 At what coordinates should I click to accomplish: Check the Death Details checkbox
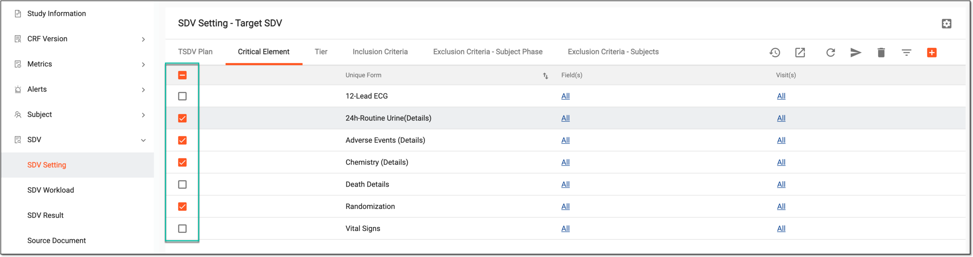182,185
